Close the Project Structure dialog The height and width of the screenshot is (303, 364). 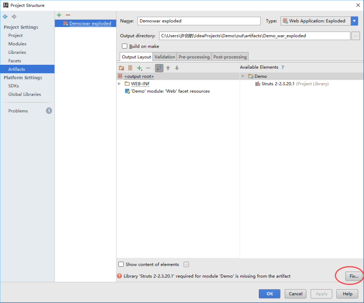click(x=358, y=5)
